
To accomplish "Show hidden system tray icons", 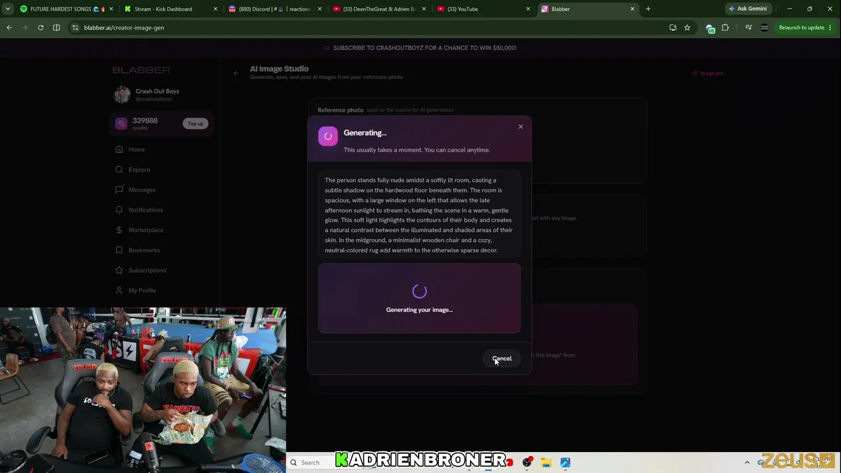I will [747, 462].
